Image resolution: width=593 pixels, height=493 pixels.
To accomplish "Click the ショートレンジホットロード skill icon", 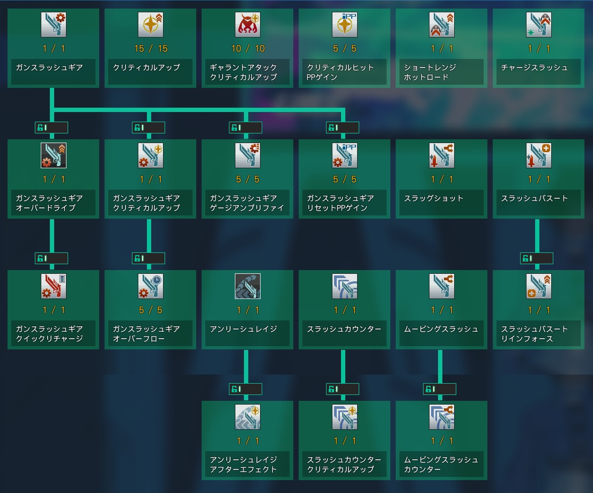I will click(x=442, y=25).
